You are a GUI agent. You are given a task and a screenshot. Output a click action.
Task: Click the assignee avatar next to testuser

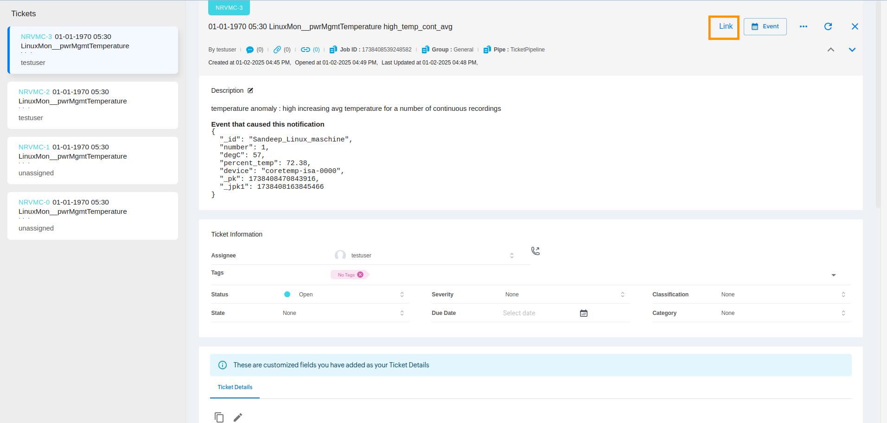[340, 256]
